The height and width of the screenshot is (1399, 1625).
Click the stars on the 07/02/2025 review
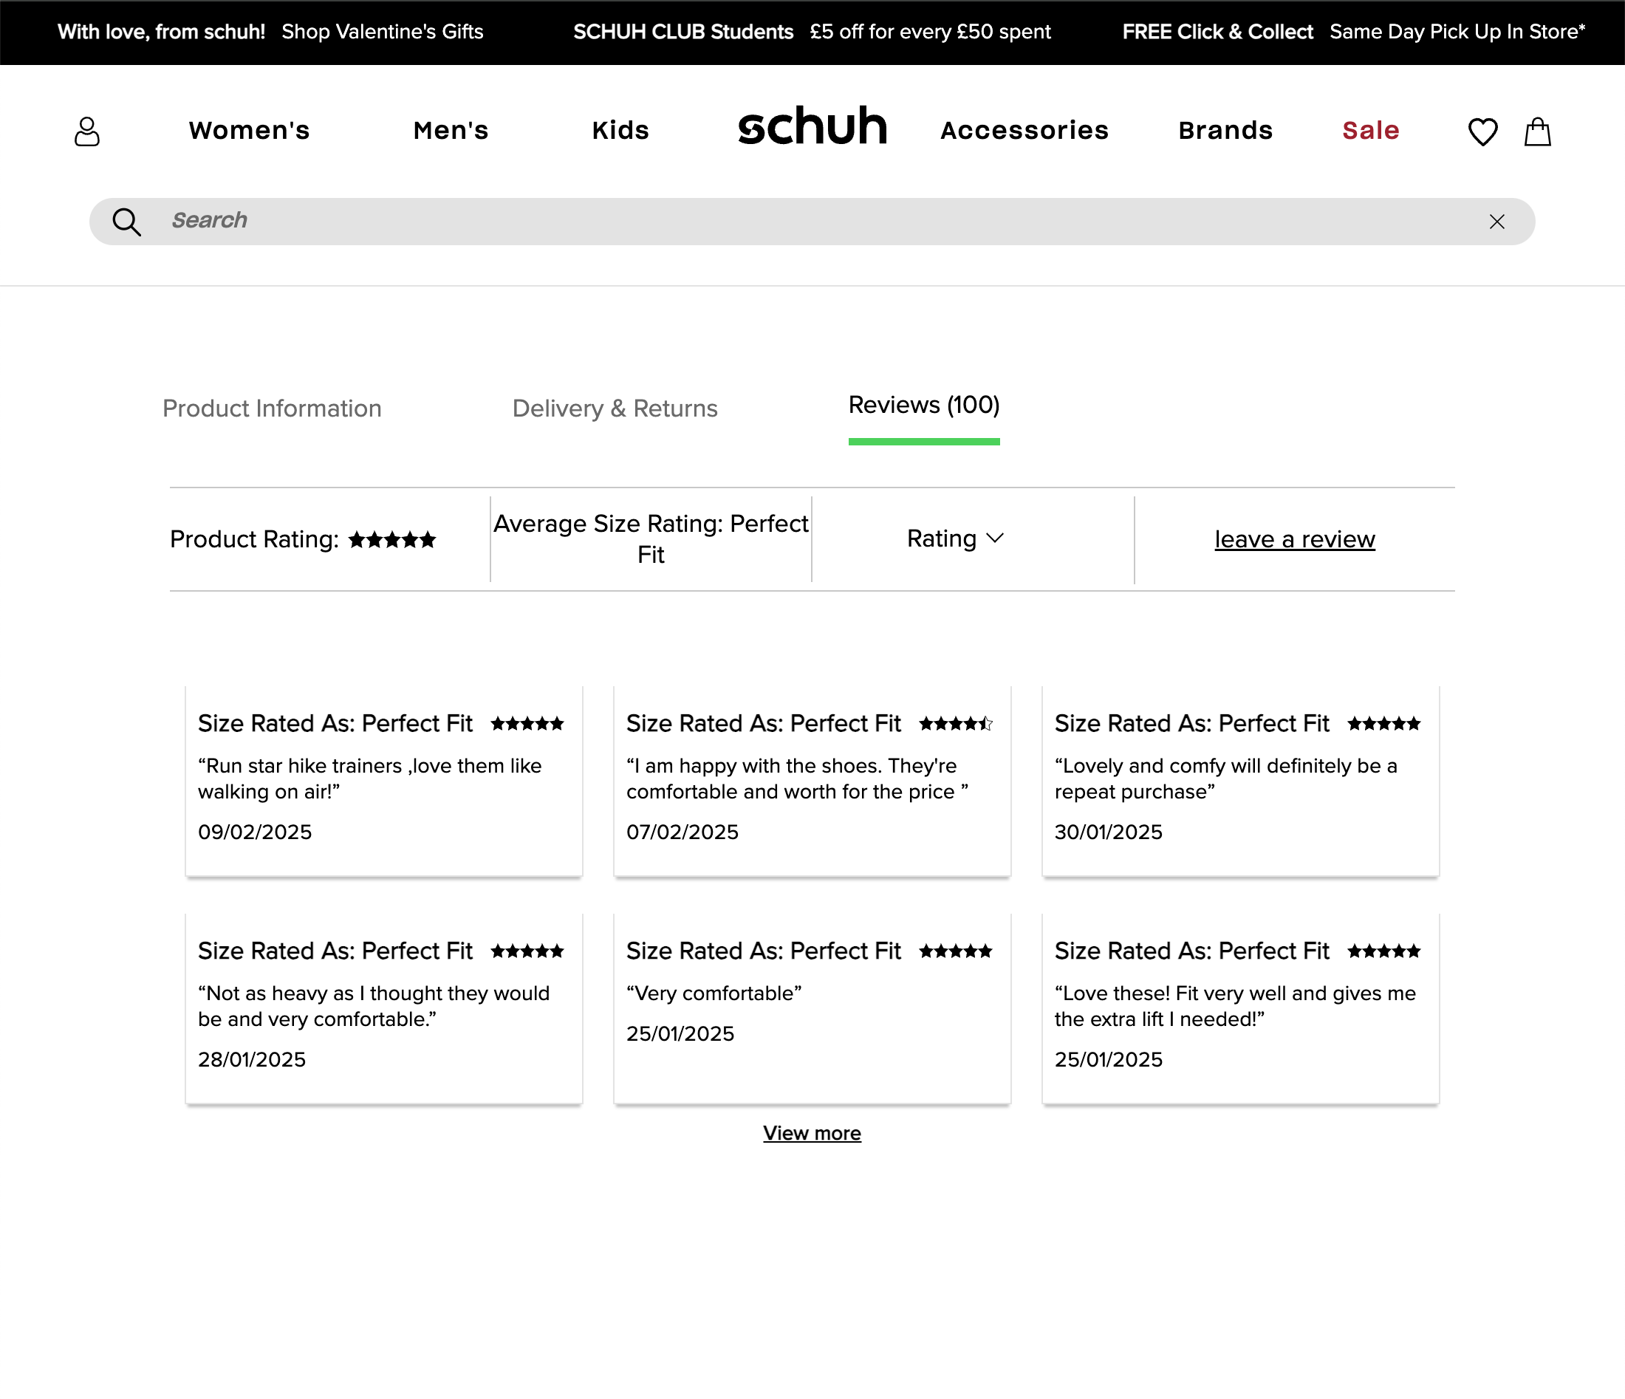click(956, 724)
